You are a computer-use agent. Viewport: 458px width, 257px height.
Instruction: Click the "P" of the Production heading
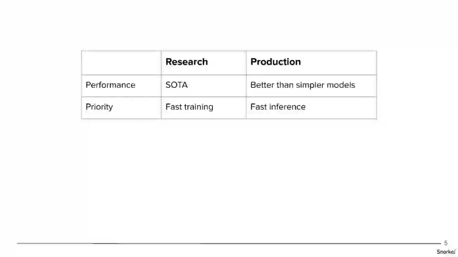tap(254, 62)
